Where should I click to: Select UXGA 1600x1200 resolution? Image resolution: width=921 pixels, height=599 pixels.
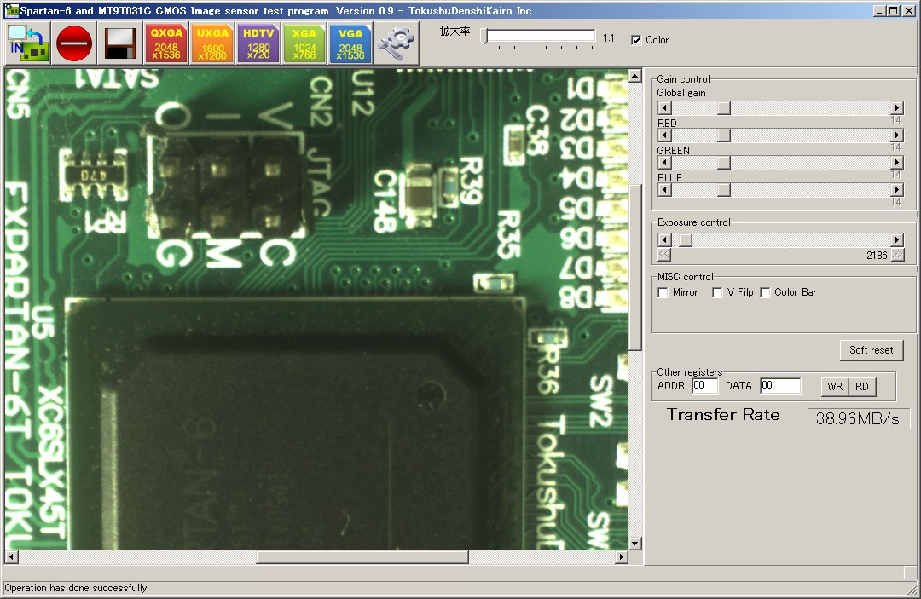(x=212, y=43)
